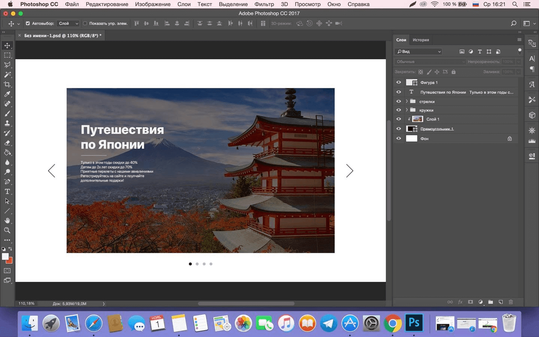
Task: Select the Horizontal Type tool
Action: point(7,191)
